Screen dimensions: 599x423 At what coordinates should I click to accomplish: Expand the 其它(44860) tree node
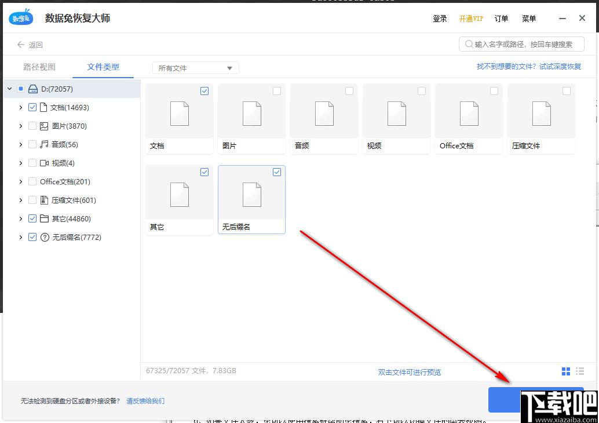tap(21, 218)
